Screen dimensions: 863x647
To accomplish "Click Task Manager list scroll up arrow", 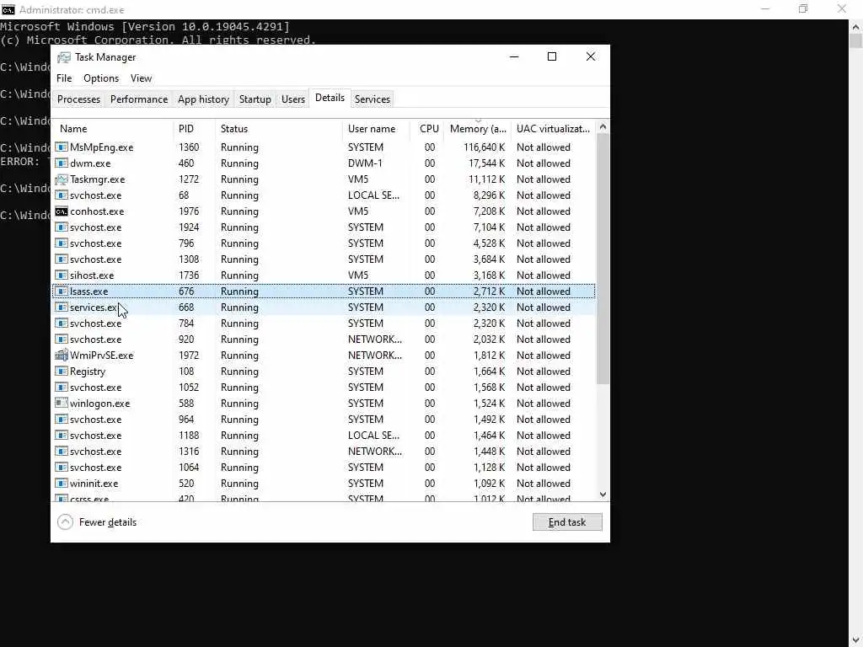I will (603, 127).
